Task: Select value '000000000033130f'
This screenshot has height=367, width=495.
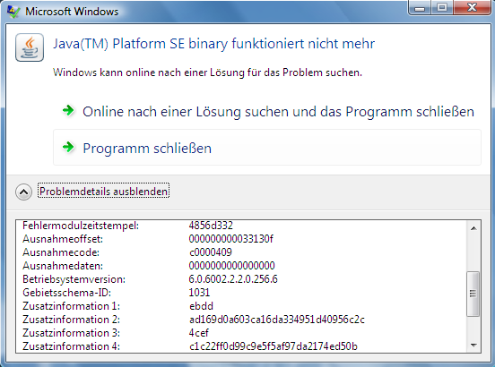Action: pyautogui.click(x=231, y=239)
